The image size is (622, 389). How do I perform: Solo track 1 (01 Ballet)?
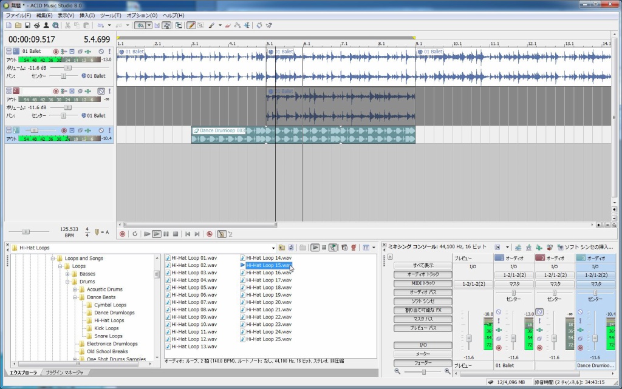click(109, 52)
